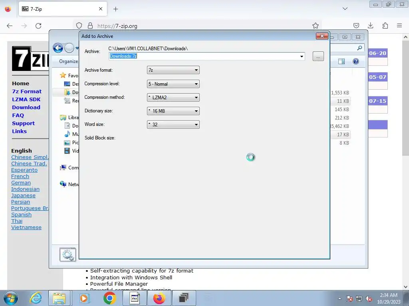Open the Download link in sidebar
Image resolution: width=409 pixels, height=306 pixels.
(26, 108)
